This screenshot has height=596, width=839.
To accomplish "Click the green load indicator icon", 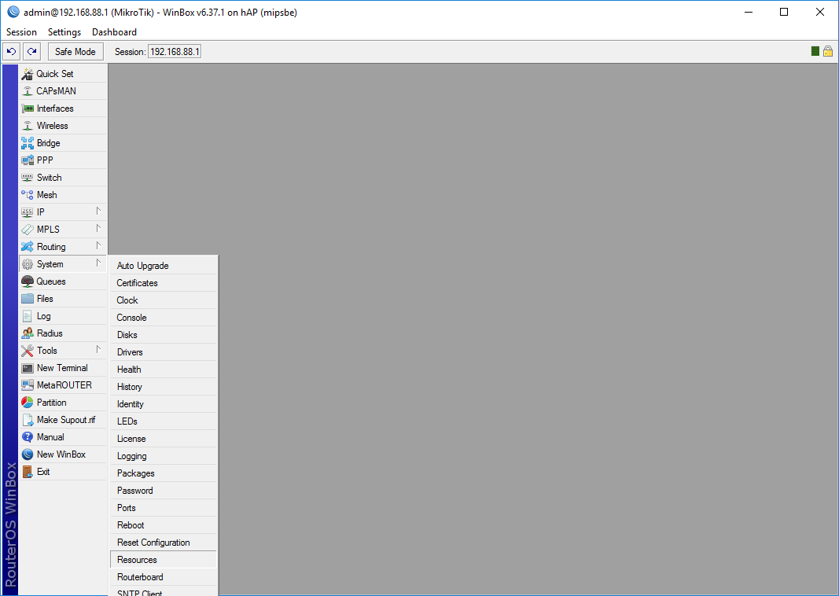I will 815,51.
